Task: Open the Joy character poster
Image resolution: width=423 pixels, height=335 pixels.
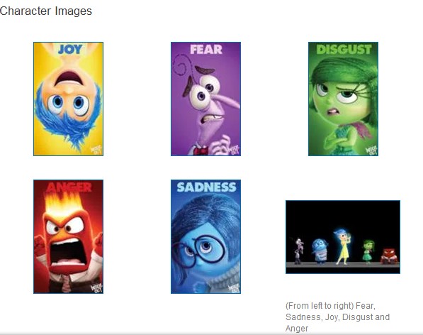Action: point(68,99)
